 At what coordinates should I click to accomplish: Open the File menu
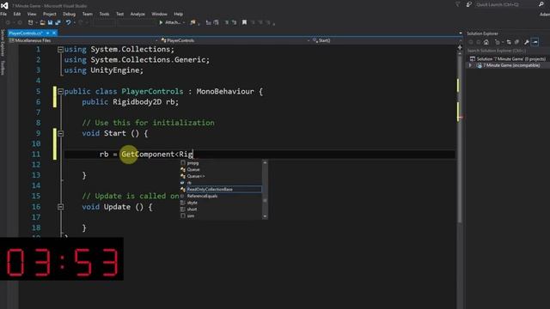(x=3, y=14)
